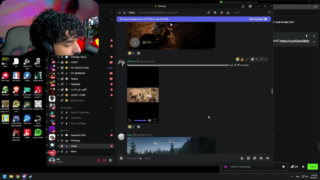Open More options on d7oomy's message
Screen dimensions: 320x180
point(266,59)
